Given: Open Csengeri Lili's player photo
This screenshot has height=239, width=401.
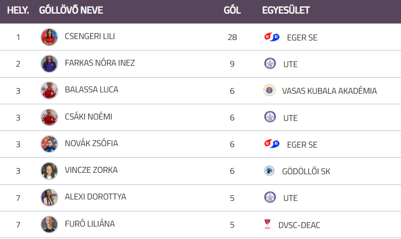Looking at the screenshot, I should point(49,37).
